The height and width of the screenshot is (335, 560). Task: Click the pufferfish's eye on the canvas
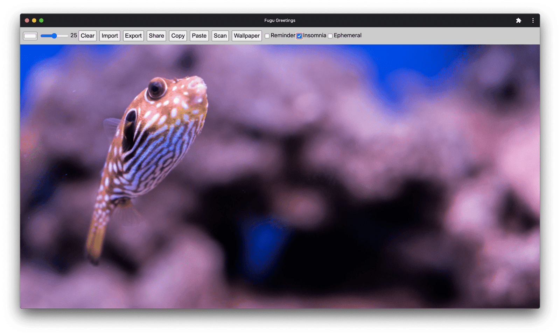tap(156, 88)
